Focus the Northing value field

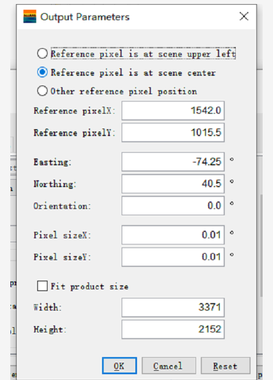click(x=173, y=184)
